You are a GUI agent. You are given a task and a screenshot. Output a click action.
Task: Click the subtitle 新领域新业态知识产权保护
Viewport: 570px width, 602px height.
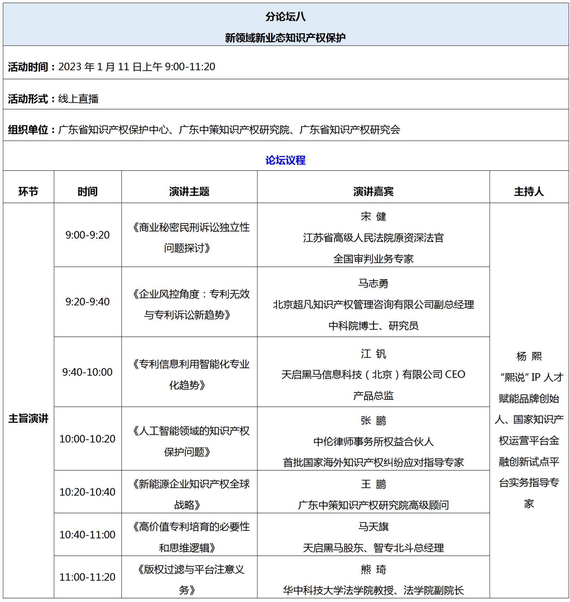coord(285,38)
